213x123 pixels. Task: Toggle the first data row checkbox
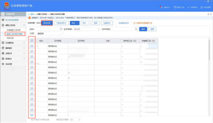32,46
